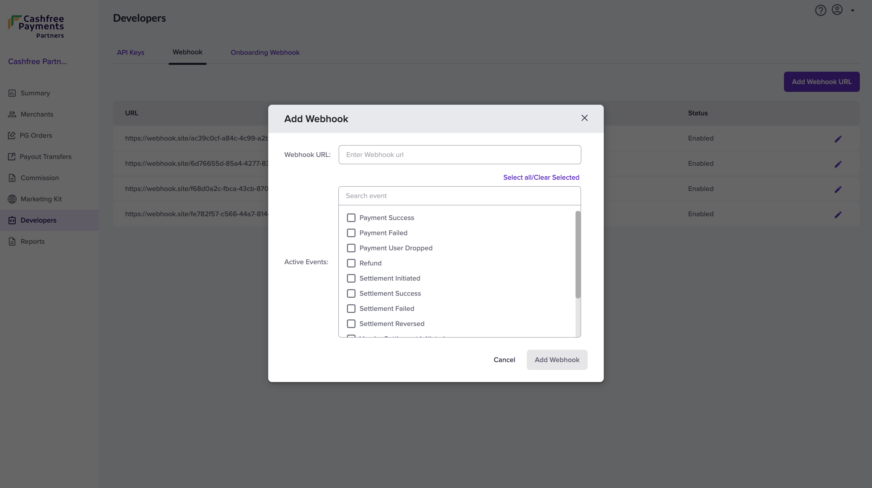Click the PG Orders edit icon

[12, 135]
